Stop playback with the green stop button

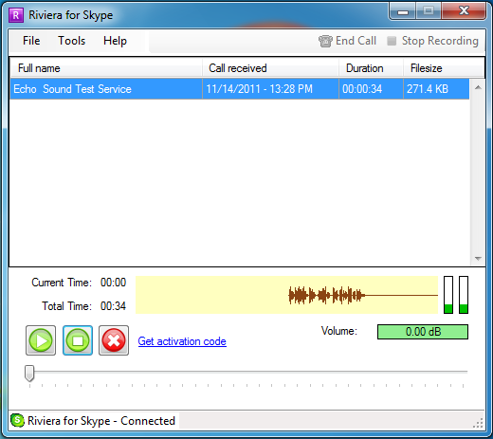[x=78, y=340]
